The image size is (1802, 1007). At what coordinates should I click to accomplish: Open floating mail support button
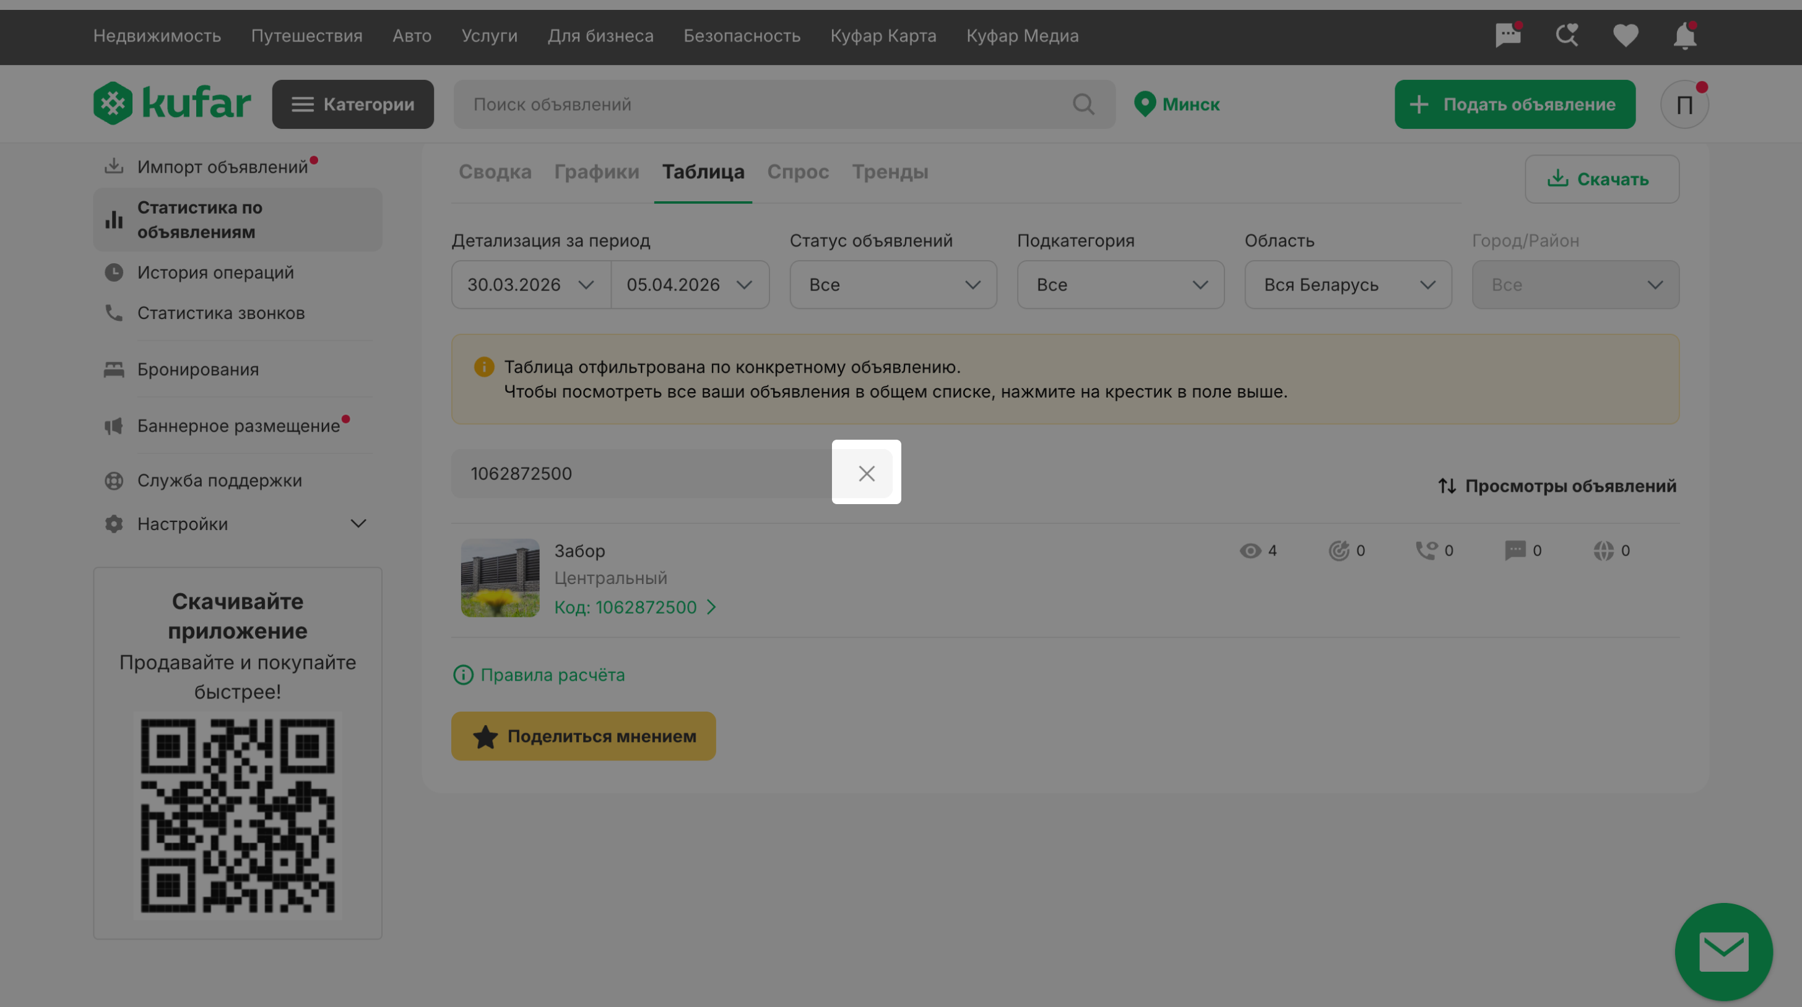(1723, 952)
